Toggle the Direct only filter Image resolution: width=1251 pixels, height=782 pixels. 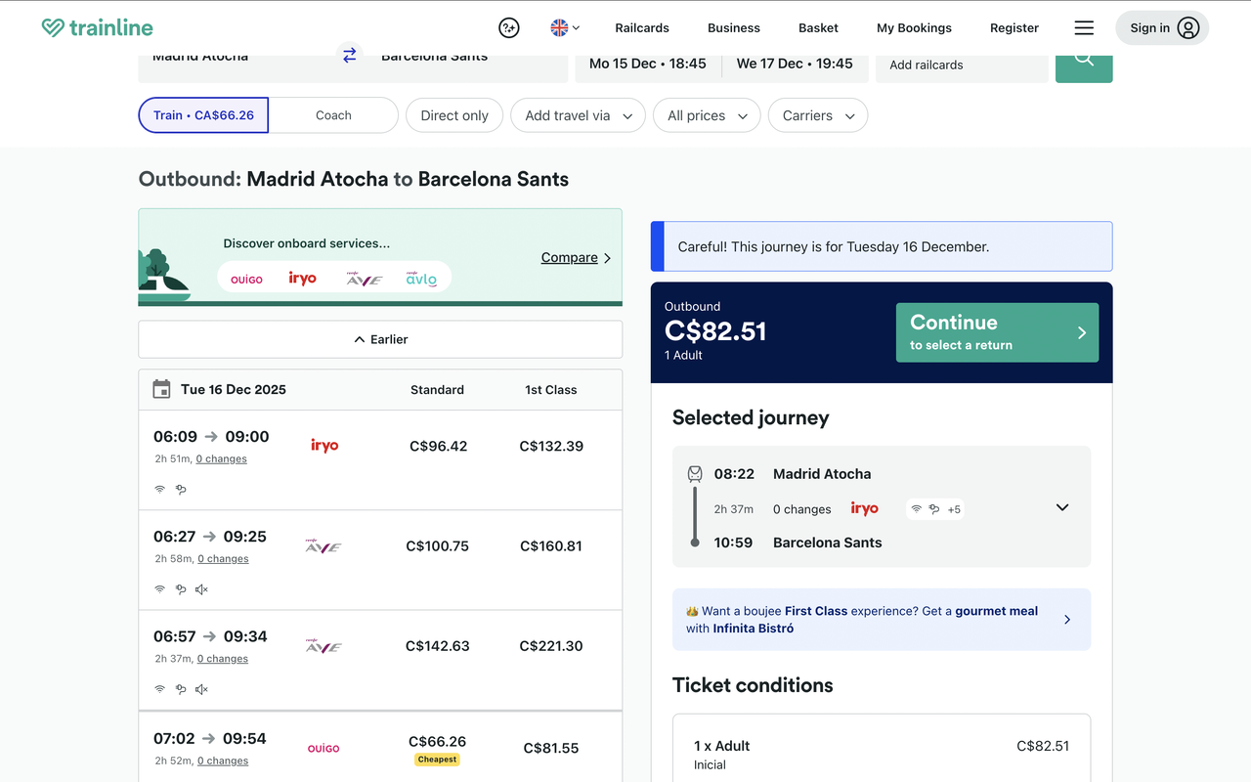453,115
